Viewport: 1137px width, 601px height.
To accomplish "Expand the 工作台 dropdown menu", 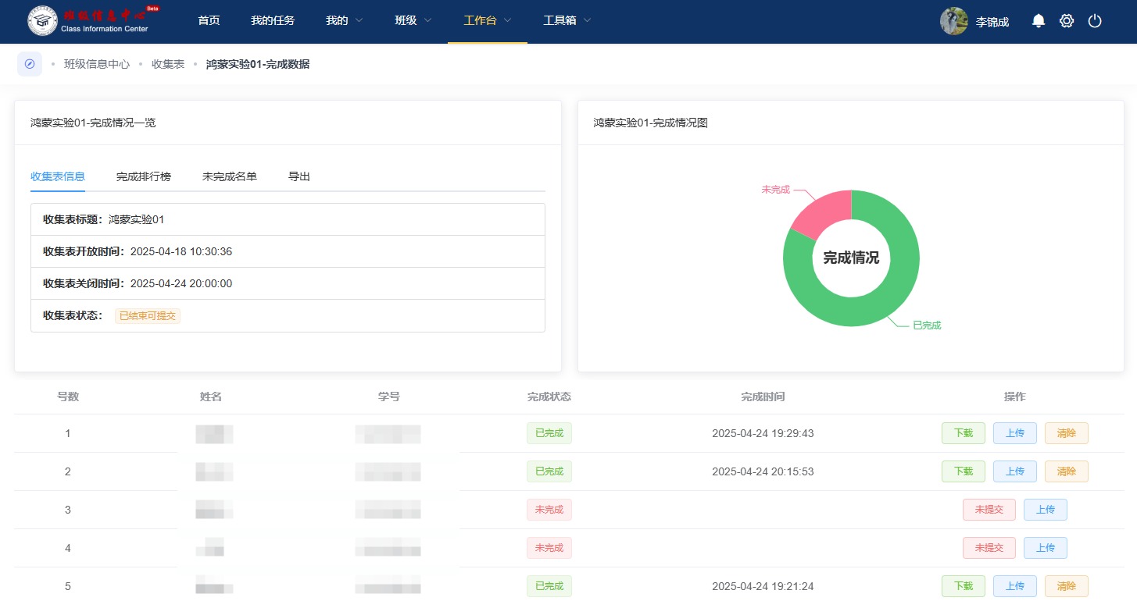I will (x=488, y=20).
